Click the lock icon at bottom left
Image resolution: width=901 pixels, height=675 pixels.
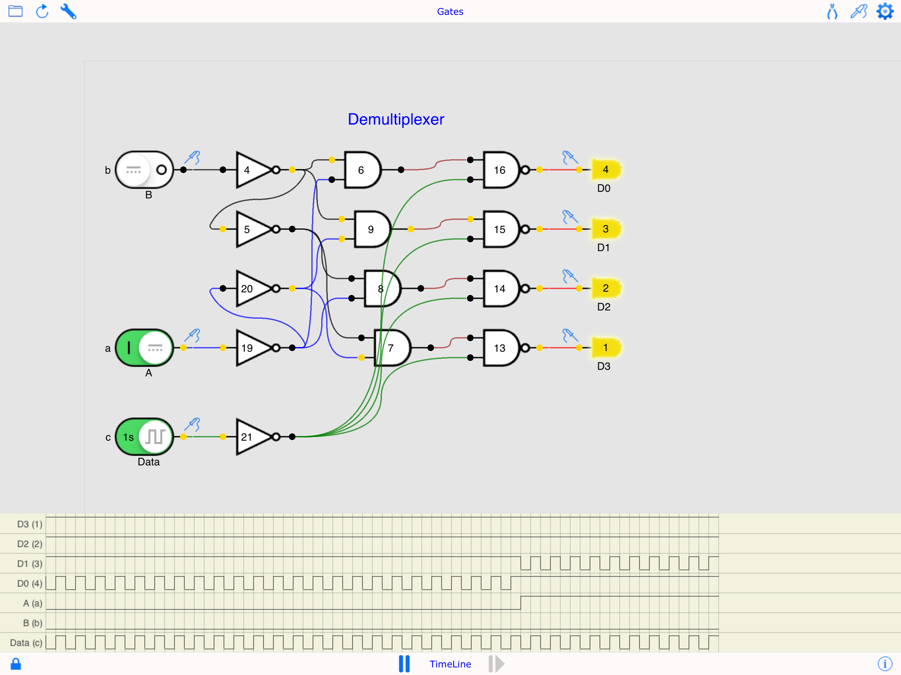[x=16, y=663]
